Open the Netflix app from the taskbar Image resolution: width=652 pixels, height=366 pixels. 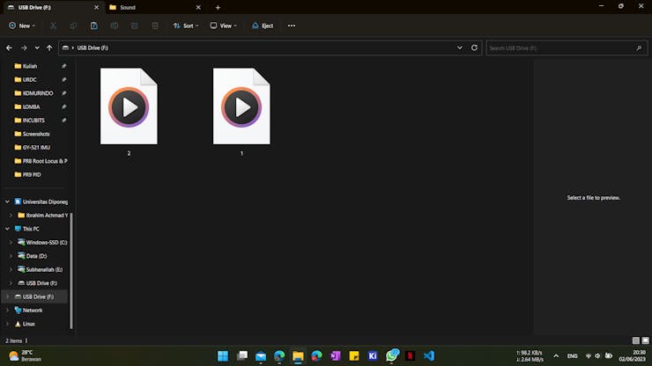pyautogui.click(x=410, y=355)
